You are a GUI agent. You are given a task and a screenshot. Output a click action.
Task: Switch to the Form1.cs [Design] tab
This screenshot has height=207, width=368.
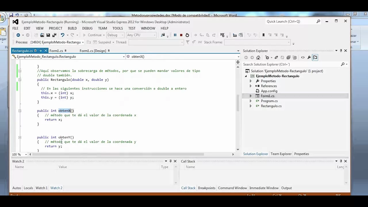point(93,51)
